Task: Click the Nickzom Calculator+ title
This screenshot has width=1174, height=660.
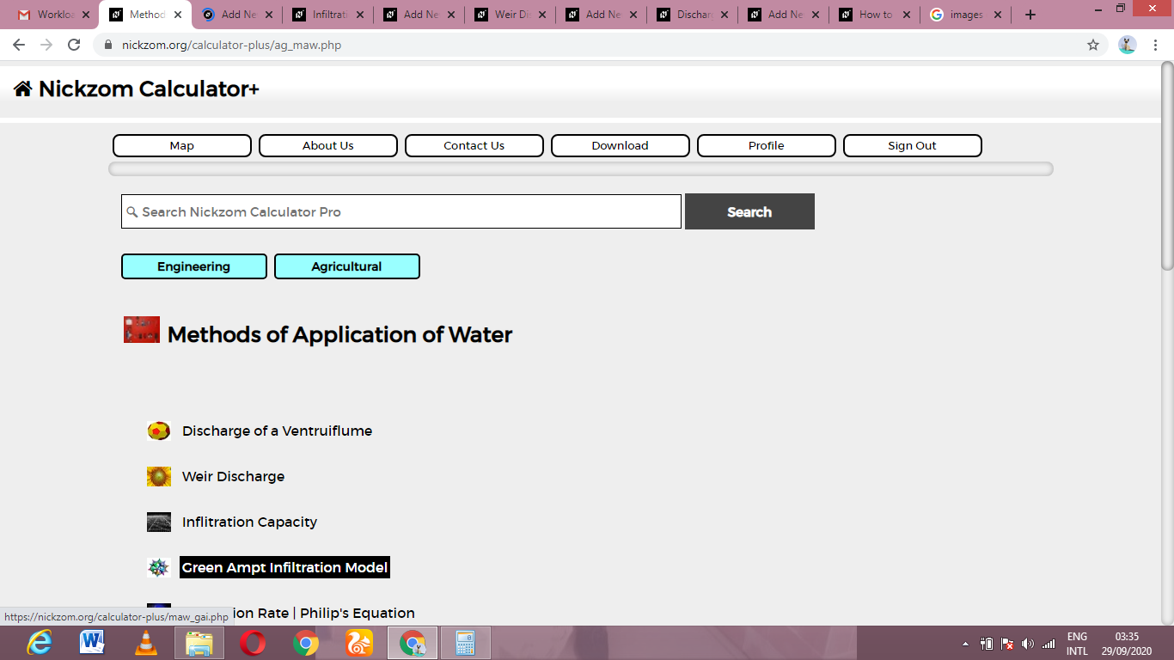Action: click(x=149, y=89)
